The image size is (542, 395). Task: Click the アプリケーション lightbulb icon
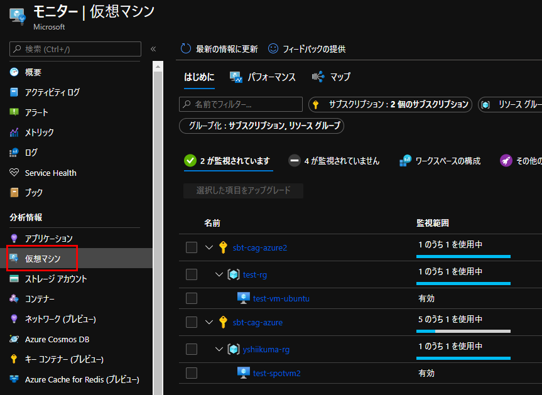tap(14, 238)
